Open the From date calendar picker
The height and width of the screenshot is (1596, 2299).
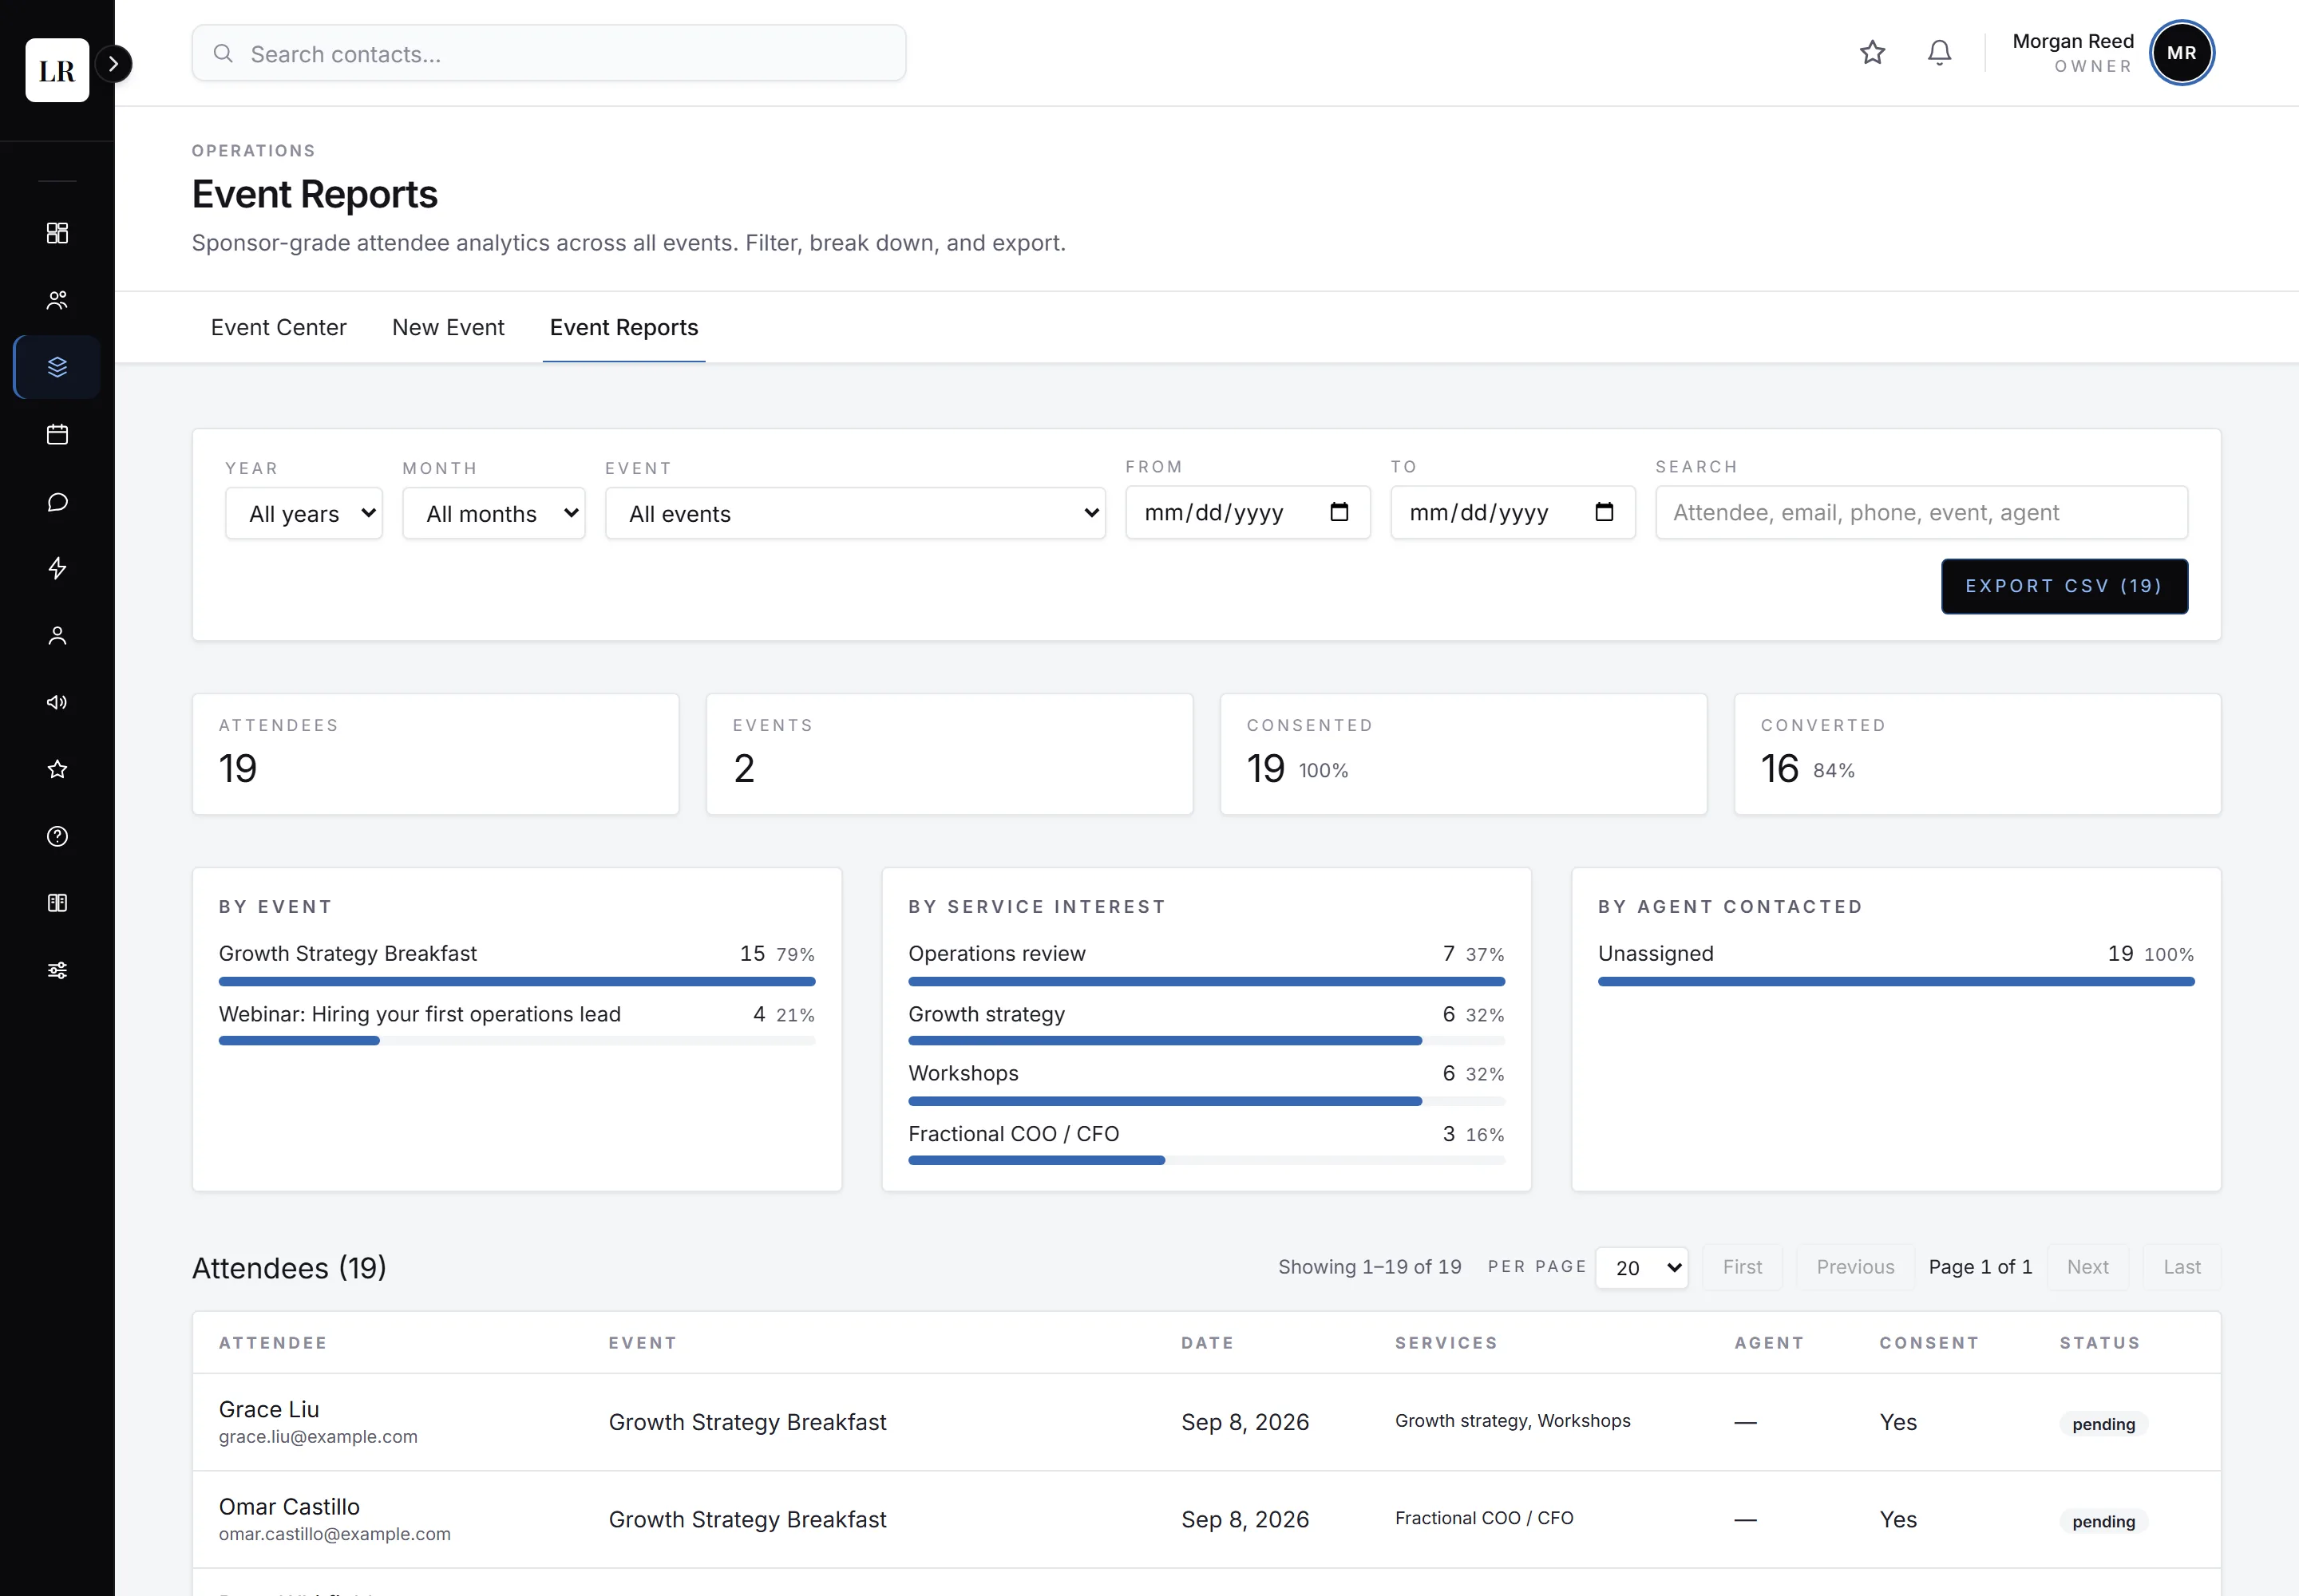(x=1339, y=512)
